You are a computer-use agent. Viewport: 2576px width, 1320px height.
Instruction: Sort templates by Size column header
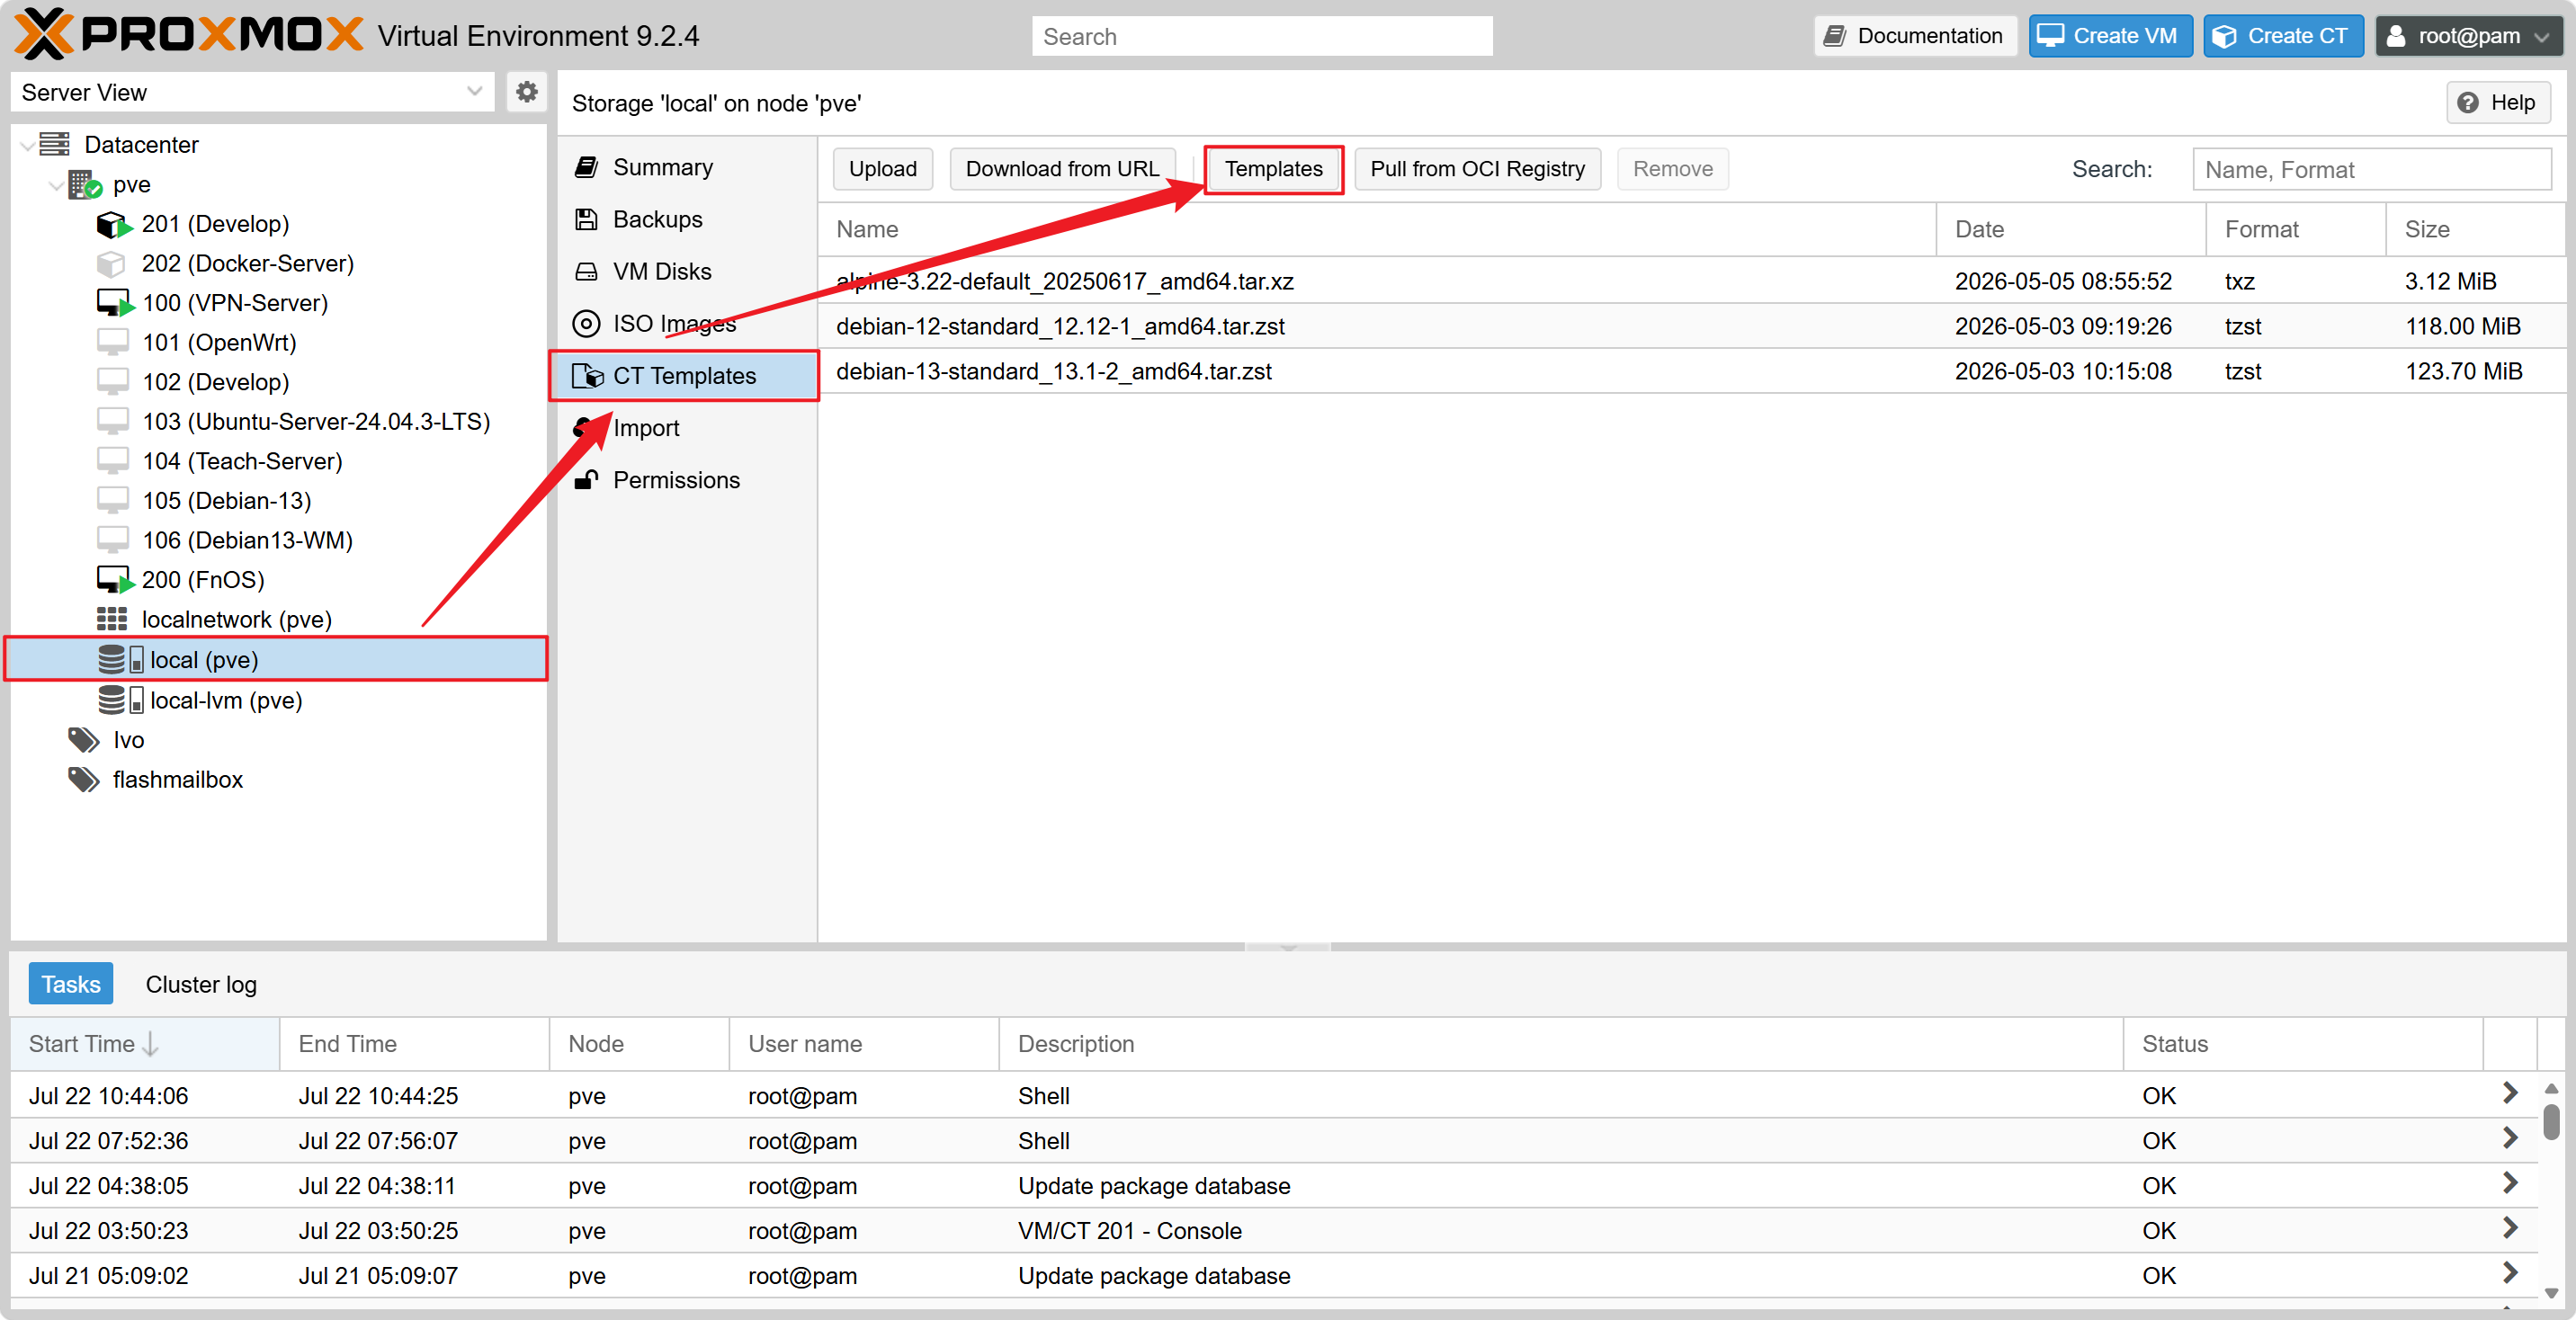(2475, 229)
